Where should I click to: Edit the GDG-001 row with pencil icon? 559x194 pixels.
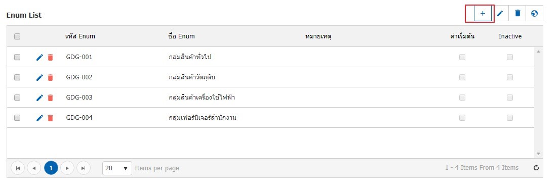pyautogui.click(x=39, y=57)
